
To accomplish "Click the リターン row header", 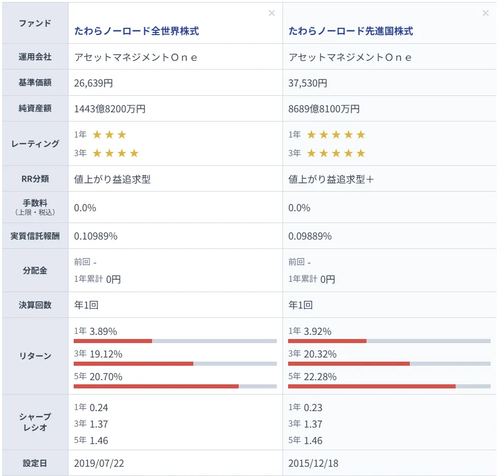I will [35, 356].
